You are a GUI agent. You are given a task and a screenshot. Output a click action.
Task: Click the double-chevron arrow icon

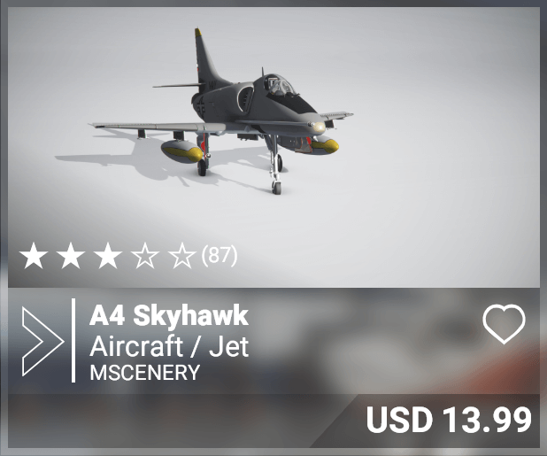(42, 342)
